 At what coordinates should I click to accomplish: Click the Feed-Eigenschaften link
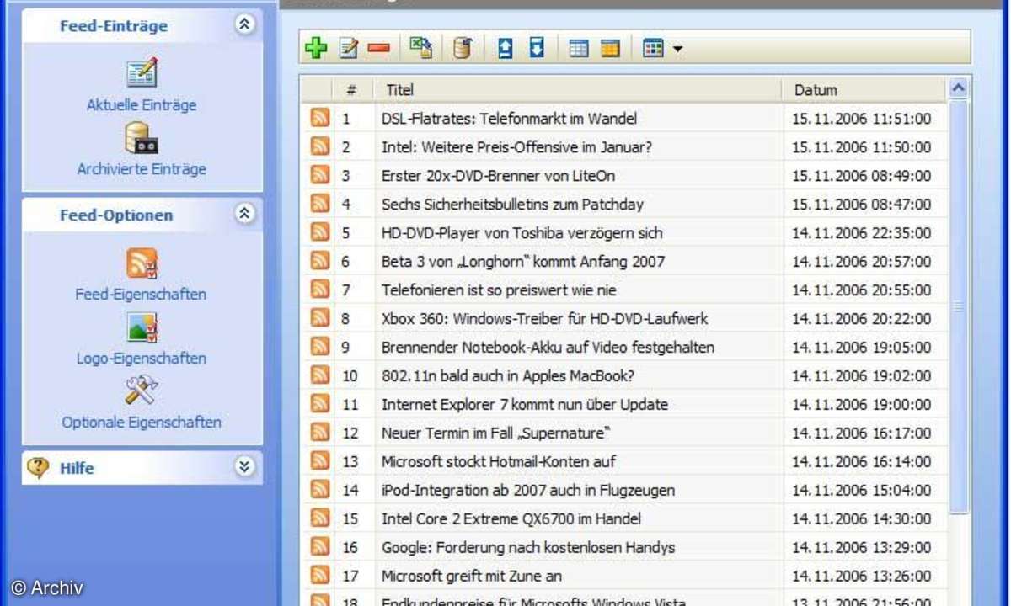[x=142, y=295]
